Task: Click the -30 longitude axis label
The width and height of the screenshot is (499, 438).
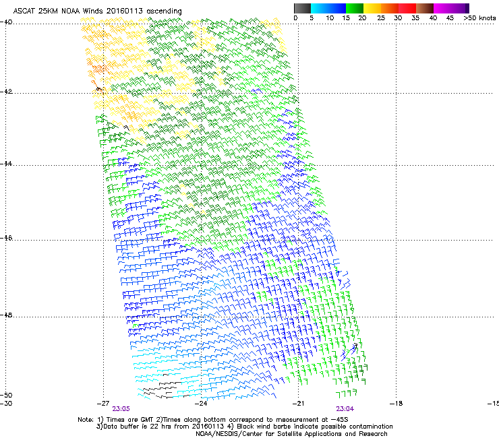Action: (6, 404)
